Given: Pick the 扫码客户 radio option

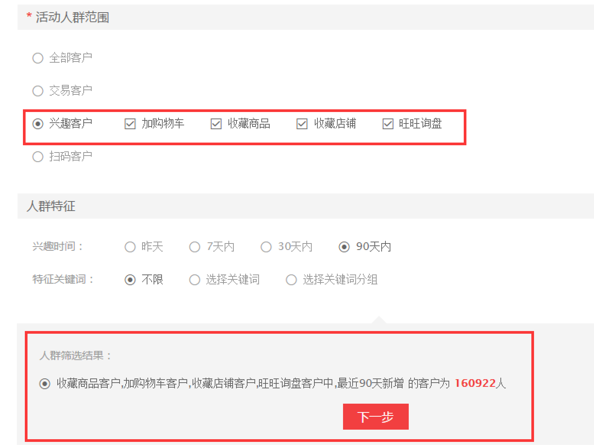Looking at the screenshot, I should click(38, 157).
